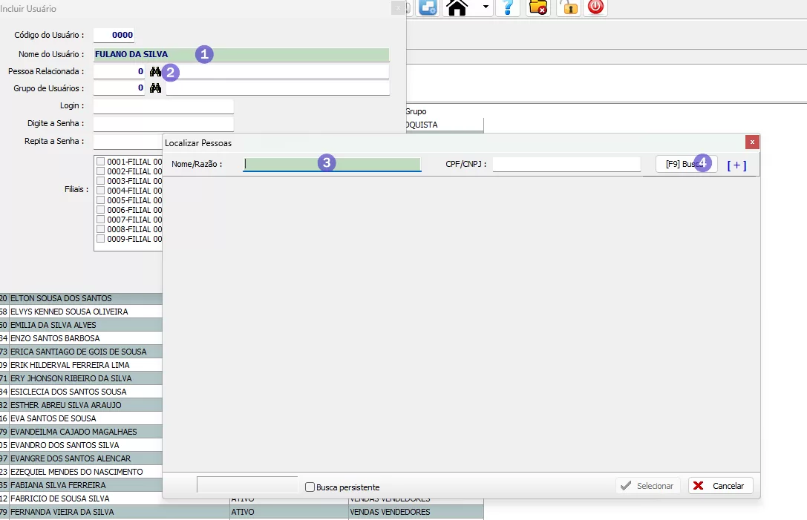Click the [F9] Buscar button
The image size is (807, 520).
point(686,164)
